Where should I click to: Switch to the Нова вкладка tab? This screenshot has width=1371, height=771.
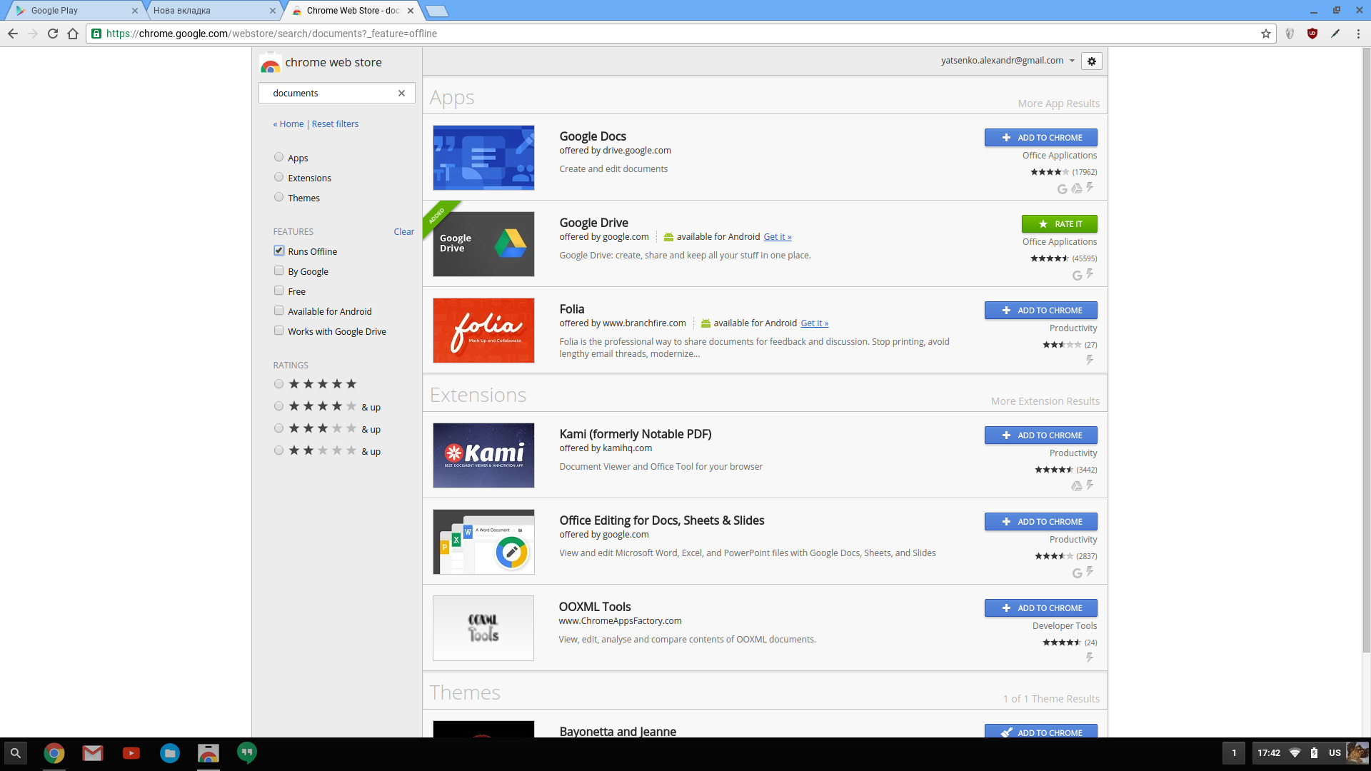tap(207, 11)
